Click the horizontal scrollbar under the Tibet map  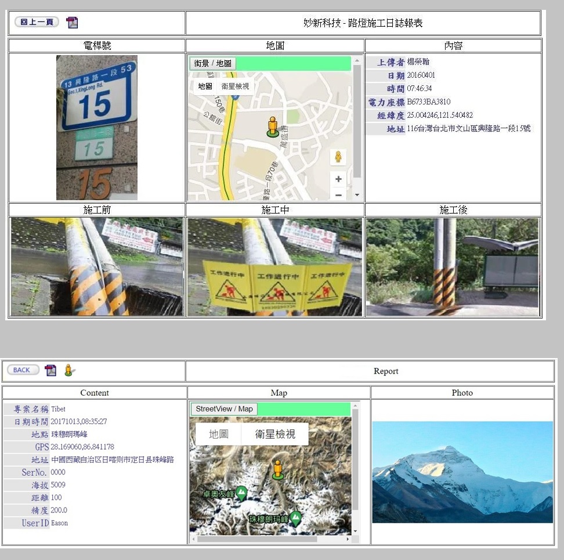(x=258, y=539)
